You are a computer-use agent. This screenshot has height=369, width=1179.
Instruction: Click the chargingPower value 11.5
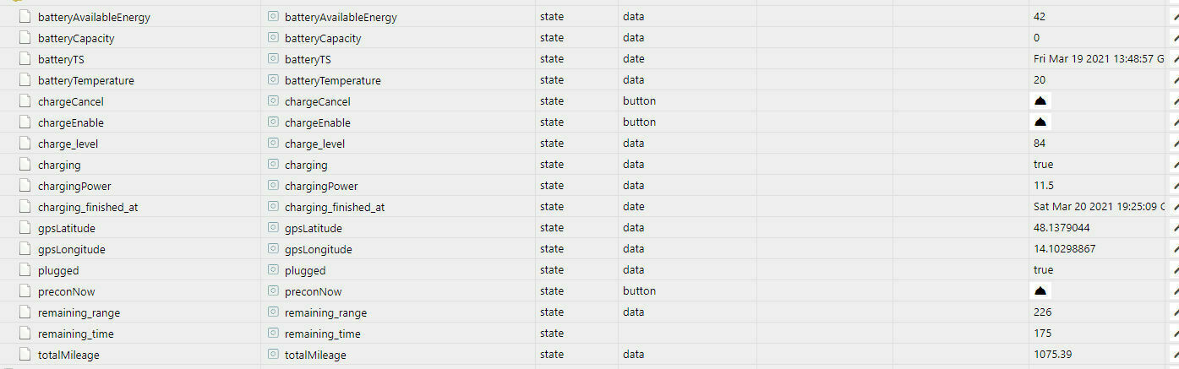(x=1044, y=186)
